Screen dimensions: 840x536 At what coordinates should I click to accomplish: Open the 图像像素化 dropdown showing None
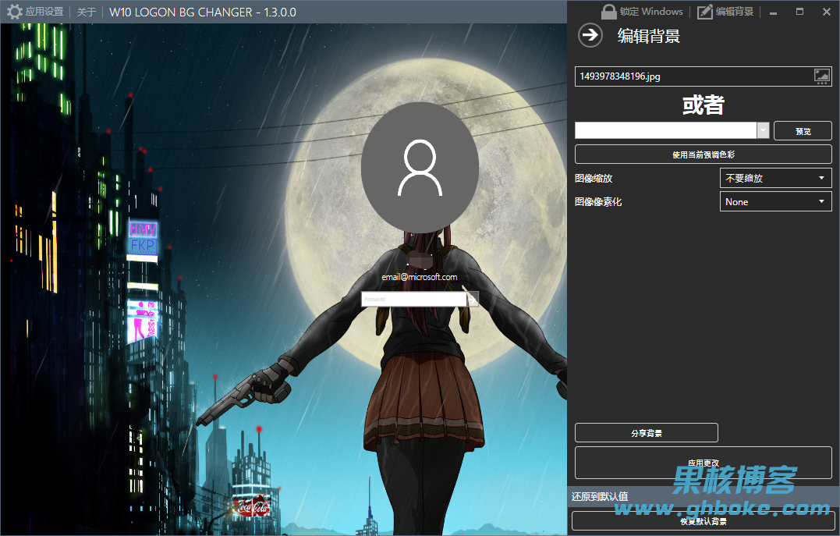[775, 202]
